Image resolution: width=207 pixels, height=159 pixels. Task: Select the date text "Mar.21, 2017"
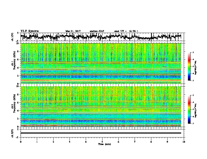coord(73,31)
